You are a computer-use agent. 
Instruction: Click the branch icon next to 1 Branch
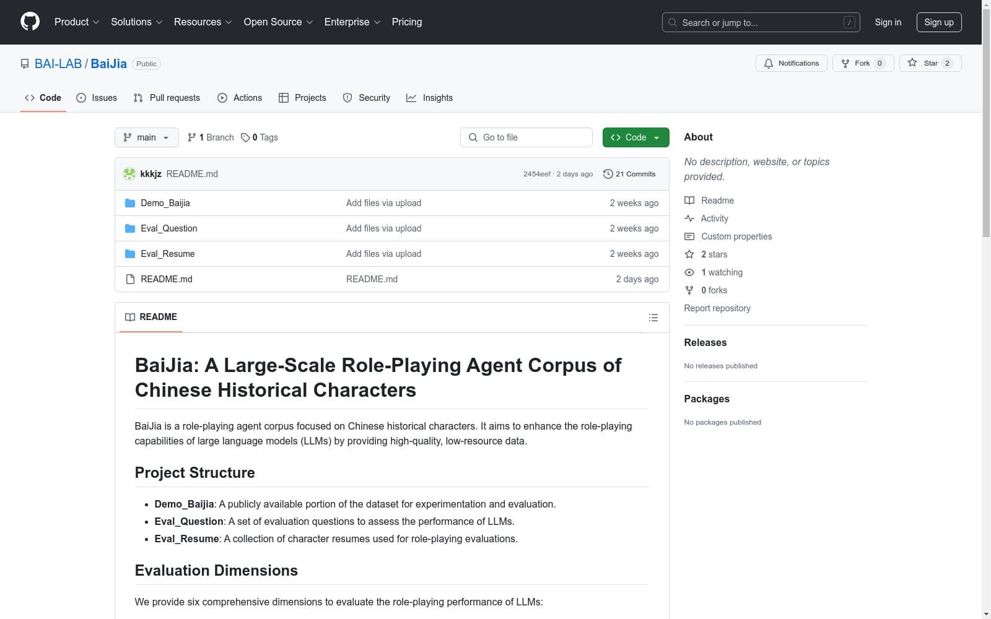pyautogui.click(x=192, y=137)
